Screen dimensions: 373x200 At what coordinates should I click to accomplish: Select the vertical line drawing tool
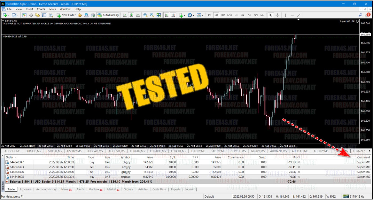tap(285, 15)
